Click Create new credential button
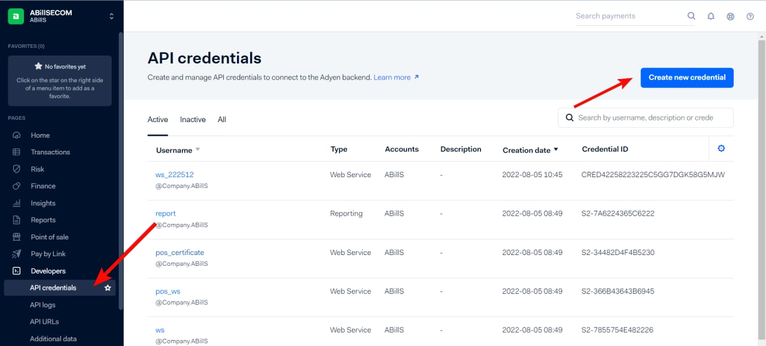The image size is (766, 346). 687,77
